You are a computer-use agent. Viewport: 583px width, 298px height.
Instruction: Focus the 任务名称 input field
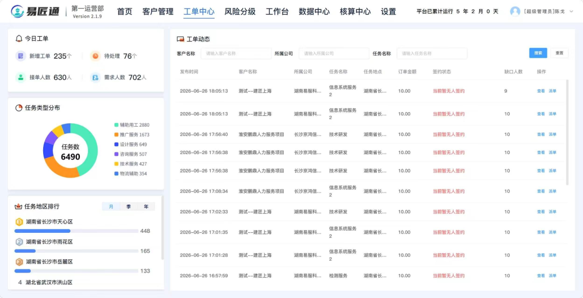[432, 53]
